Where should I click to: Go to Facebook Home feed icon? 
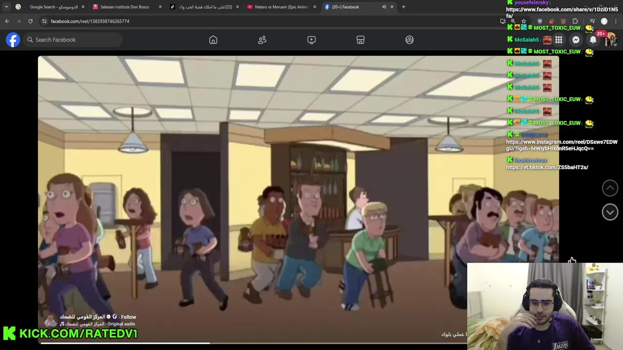coord(213,40)
